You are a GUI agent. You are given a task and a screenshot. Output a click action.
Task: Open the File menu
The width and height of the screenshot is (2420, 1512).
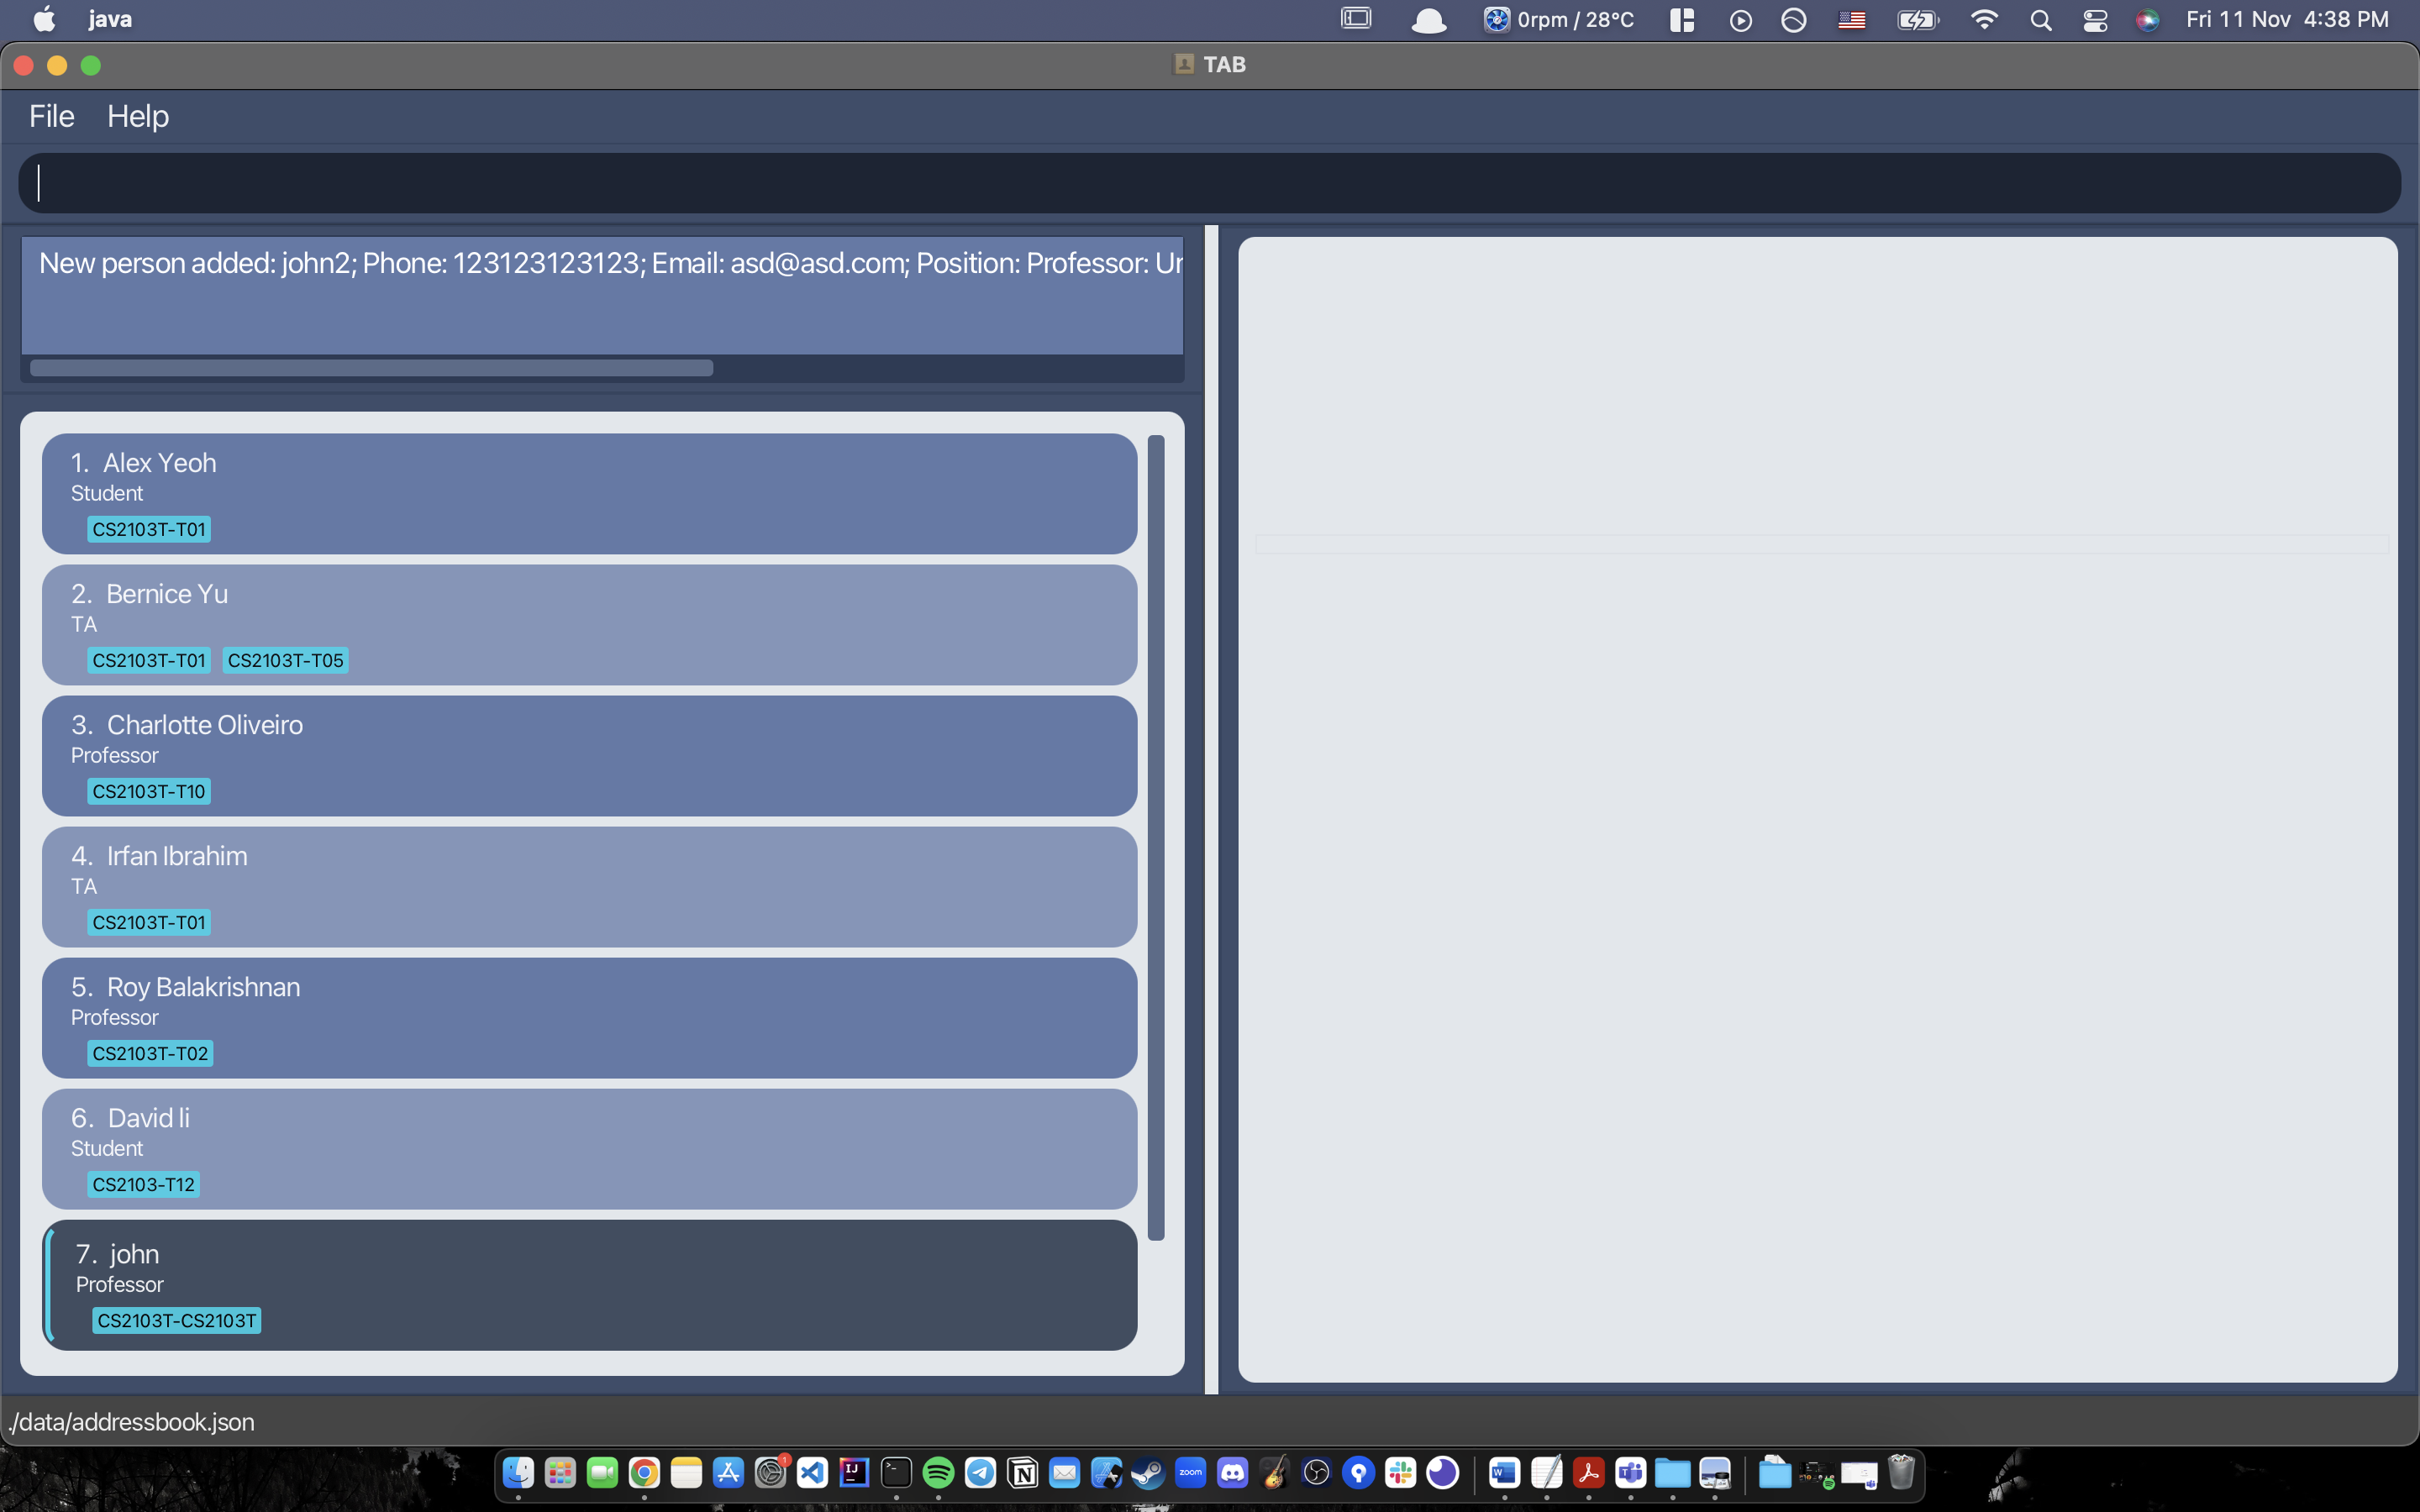[52, 116]
